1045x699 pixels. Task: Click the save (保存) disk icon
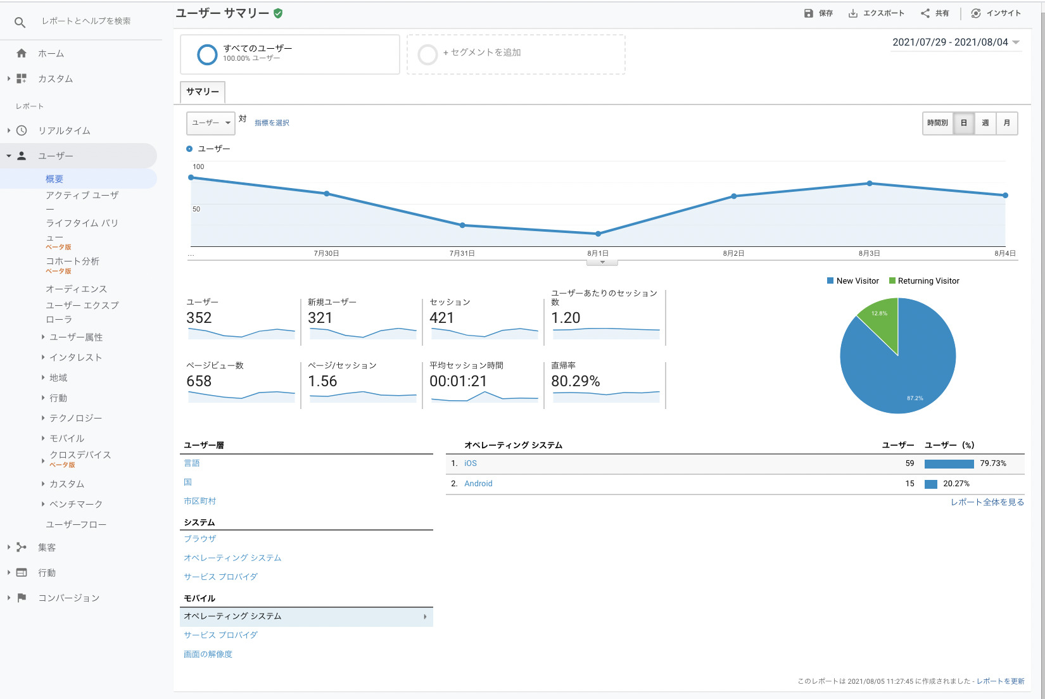[808, 13]
